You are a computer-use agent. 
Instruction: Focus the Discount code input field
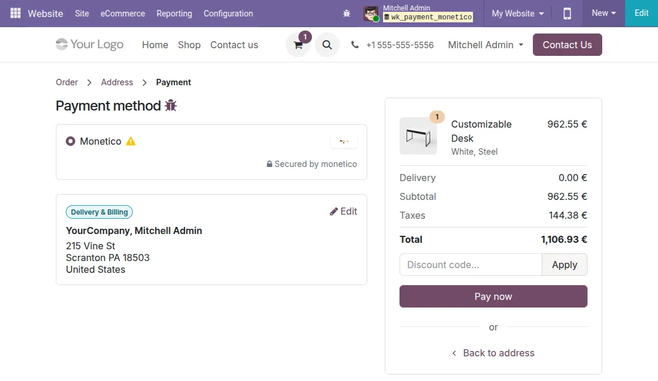point(471,265)
